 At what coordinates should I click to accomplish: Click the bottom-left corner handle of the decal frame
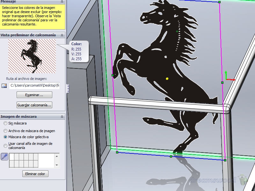click(x=117, y=152)
